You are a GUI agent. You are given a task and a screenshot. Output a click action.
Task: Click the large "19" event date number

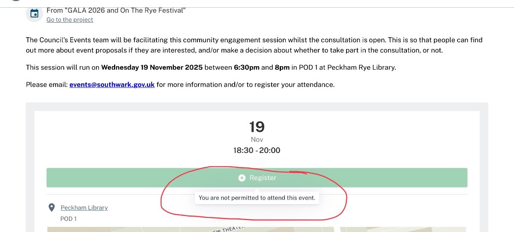[257, 127]
